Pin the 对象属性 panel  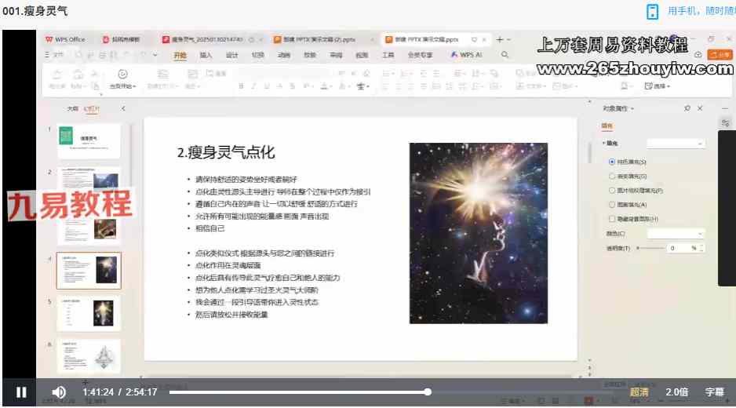(687, 108)
